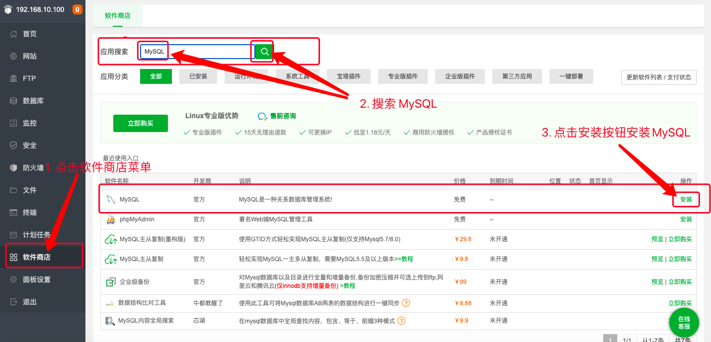Click the 在线客服 floating button
The image size is (711, 342).
coord(684,323)
